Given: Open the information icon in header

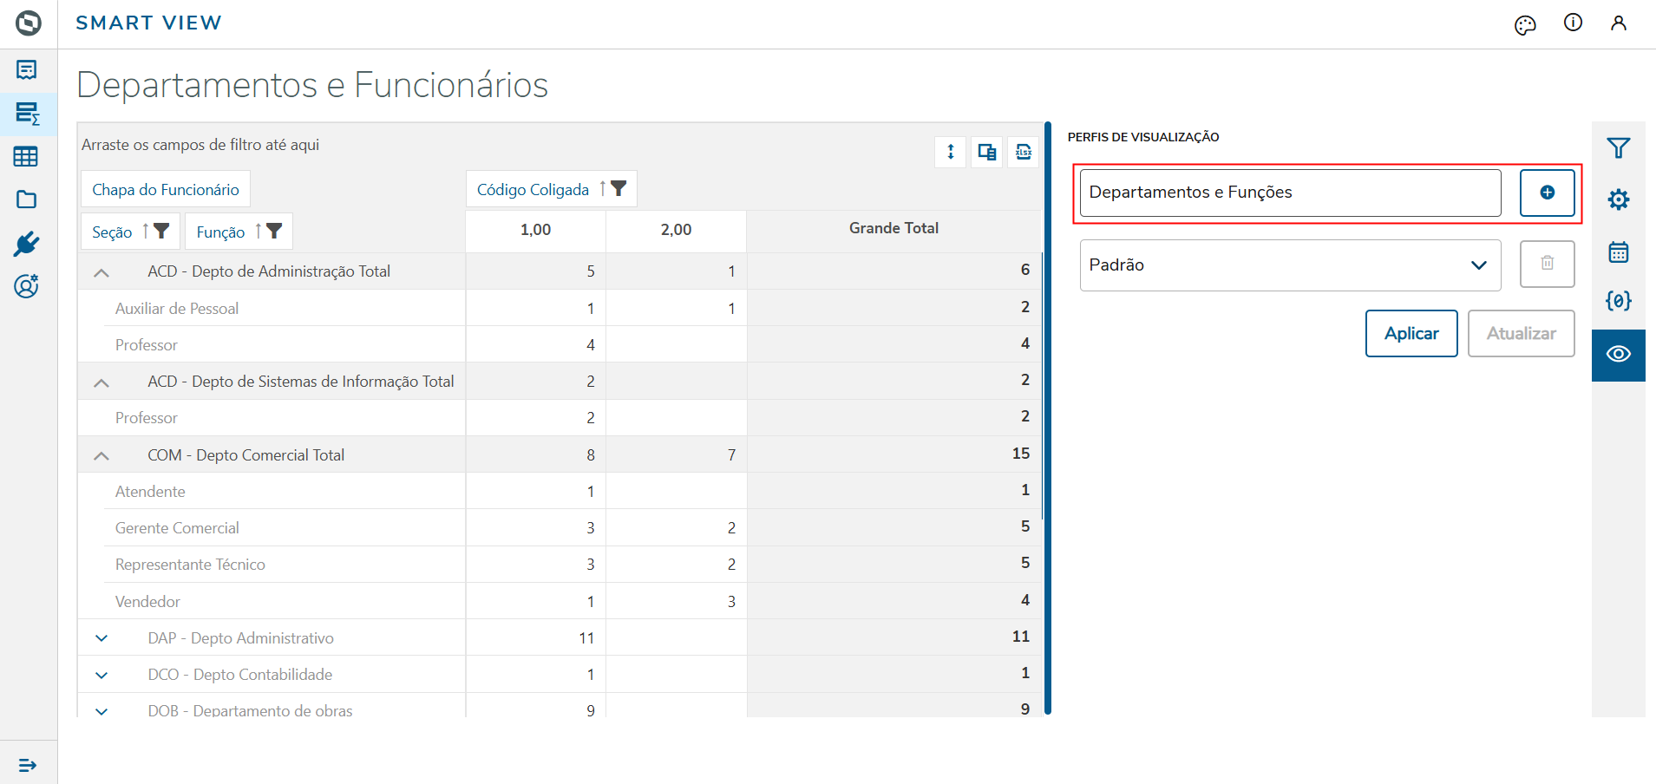Looking at the screenshot, I should pos(1573,23).
